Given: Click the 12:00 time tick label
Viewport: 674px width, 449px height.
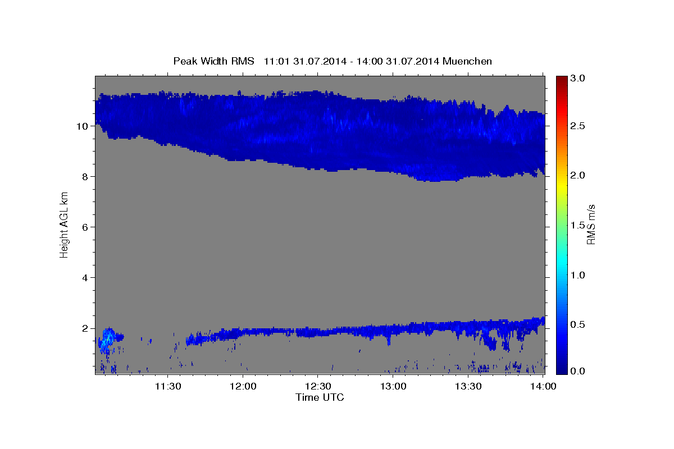Looking at the screenshot, I should coord(244,387).
